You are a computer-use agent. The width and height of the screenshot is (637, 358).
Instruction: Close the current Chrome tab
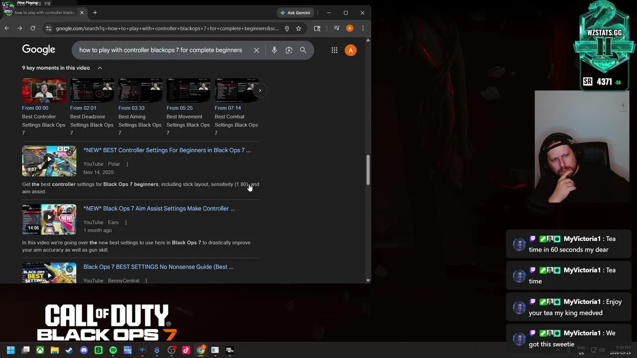[82, 12]
